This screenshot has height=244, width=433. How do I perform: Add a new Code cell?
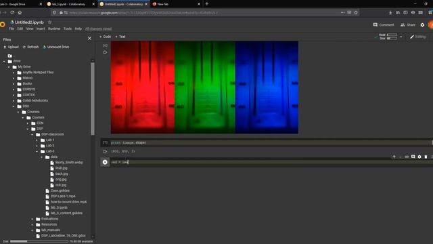[106, 37]
